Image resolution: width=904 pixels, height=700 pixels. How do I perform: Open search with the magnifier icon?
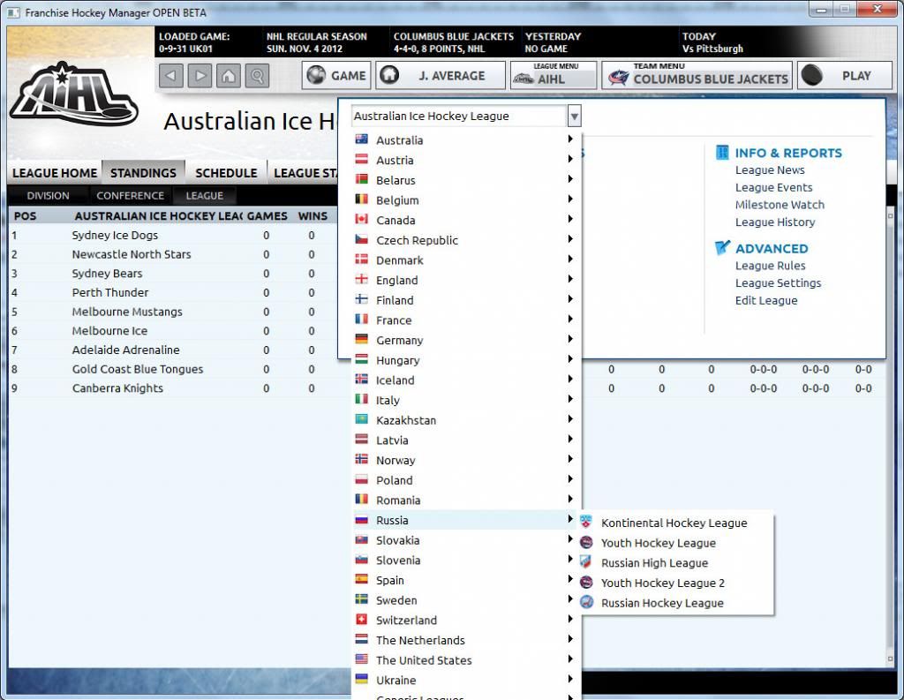pyautogui.click(x=257, y=76)
